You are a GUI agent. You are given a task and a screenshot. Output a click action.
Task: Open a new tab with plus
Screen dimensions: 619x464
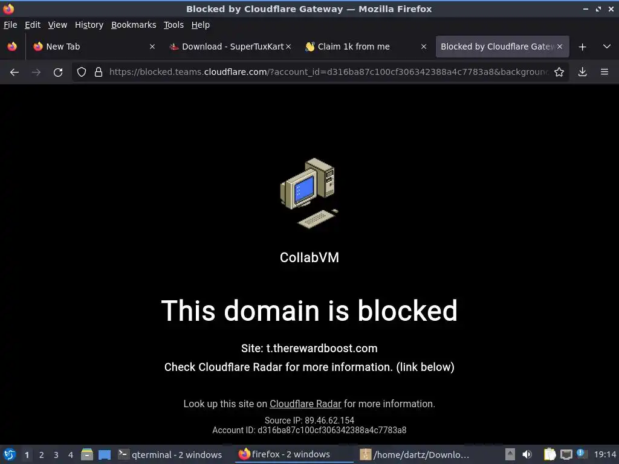pos(582,47)
